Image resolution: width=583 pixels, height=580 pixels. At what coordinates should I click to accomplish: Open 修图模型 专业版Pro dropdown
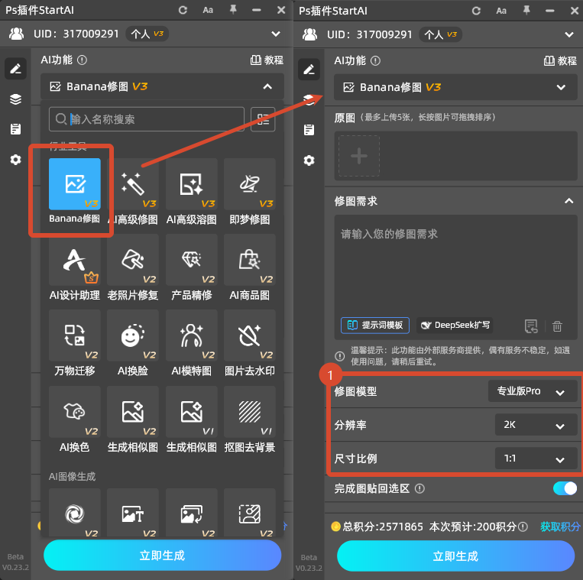(x=533, y=391)
